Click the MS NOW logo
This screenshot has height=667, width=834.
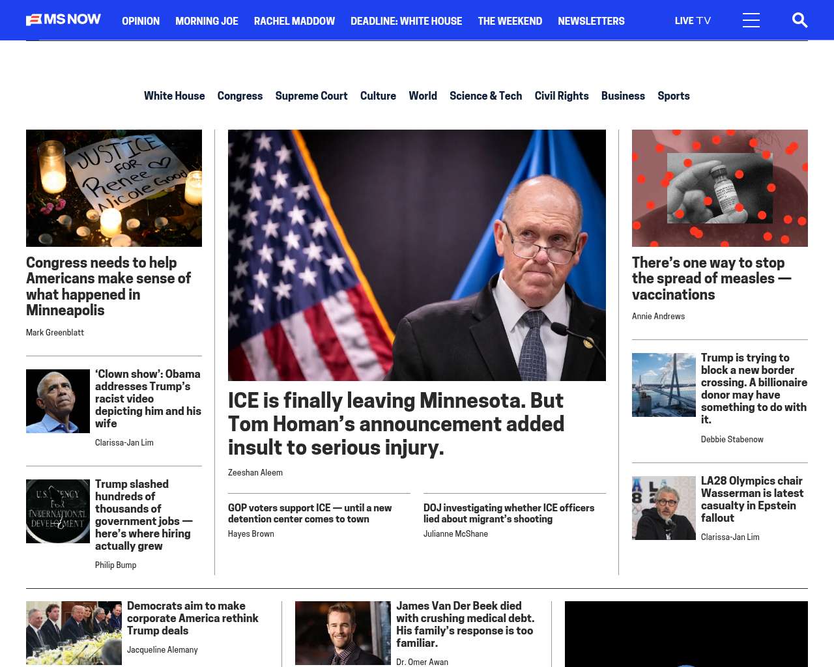point(63,20)
